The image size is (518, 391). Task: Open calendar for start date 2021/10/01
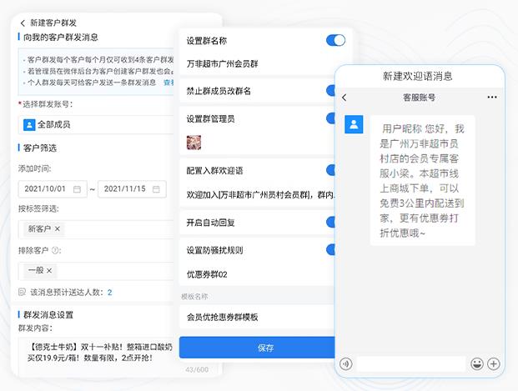tap(77, 189)
